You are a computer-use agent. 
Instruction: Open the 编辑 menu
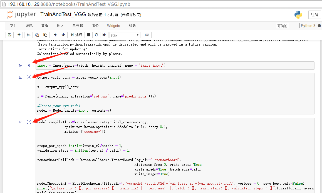[x=29, y=26]
